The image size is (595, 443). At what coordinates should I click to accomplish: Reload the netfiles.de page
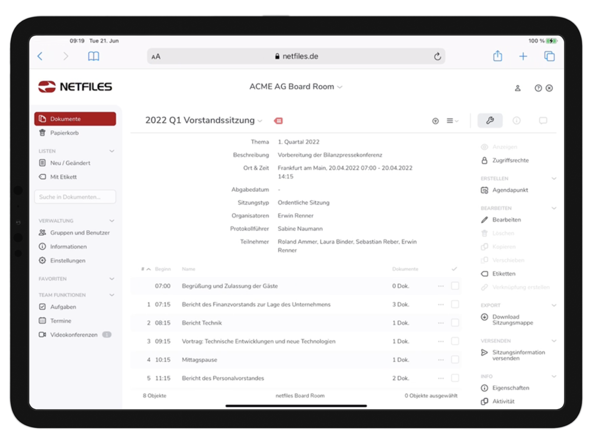click(437, 56)
